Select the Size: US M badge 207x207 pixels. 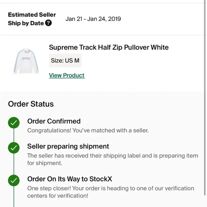pyautogui.click(x=65, y=61)
